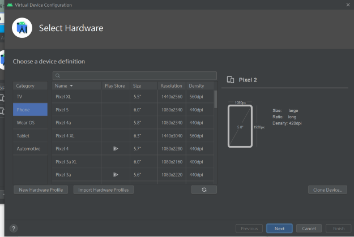The image size is (354, 237).
Task: Click the Resolution column header
Action: click(x=172, y=86)
